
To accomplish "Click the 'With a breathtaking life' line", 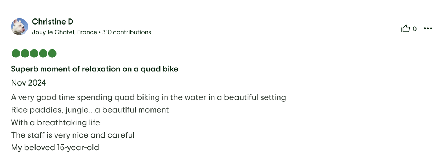I will (x=55, y=122).
